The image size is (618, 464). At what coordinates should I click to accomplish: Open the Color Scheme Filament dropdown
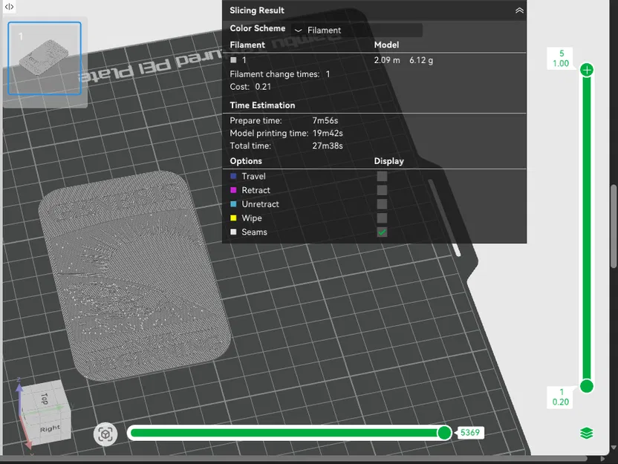[x=357, y=30]
